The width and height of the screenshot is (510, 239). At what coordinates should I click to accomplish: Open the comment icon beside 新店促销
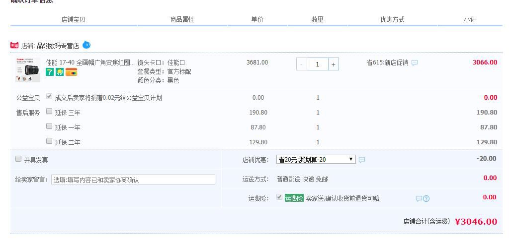click(x=415, y=62)
